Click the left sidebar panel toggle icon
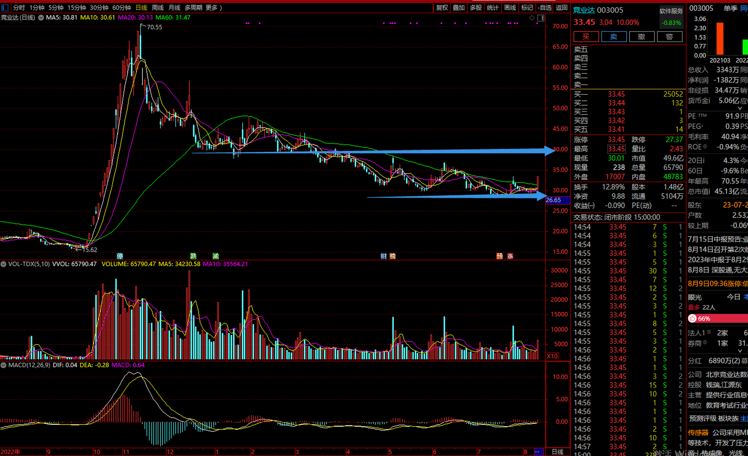 point(5,7)
